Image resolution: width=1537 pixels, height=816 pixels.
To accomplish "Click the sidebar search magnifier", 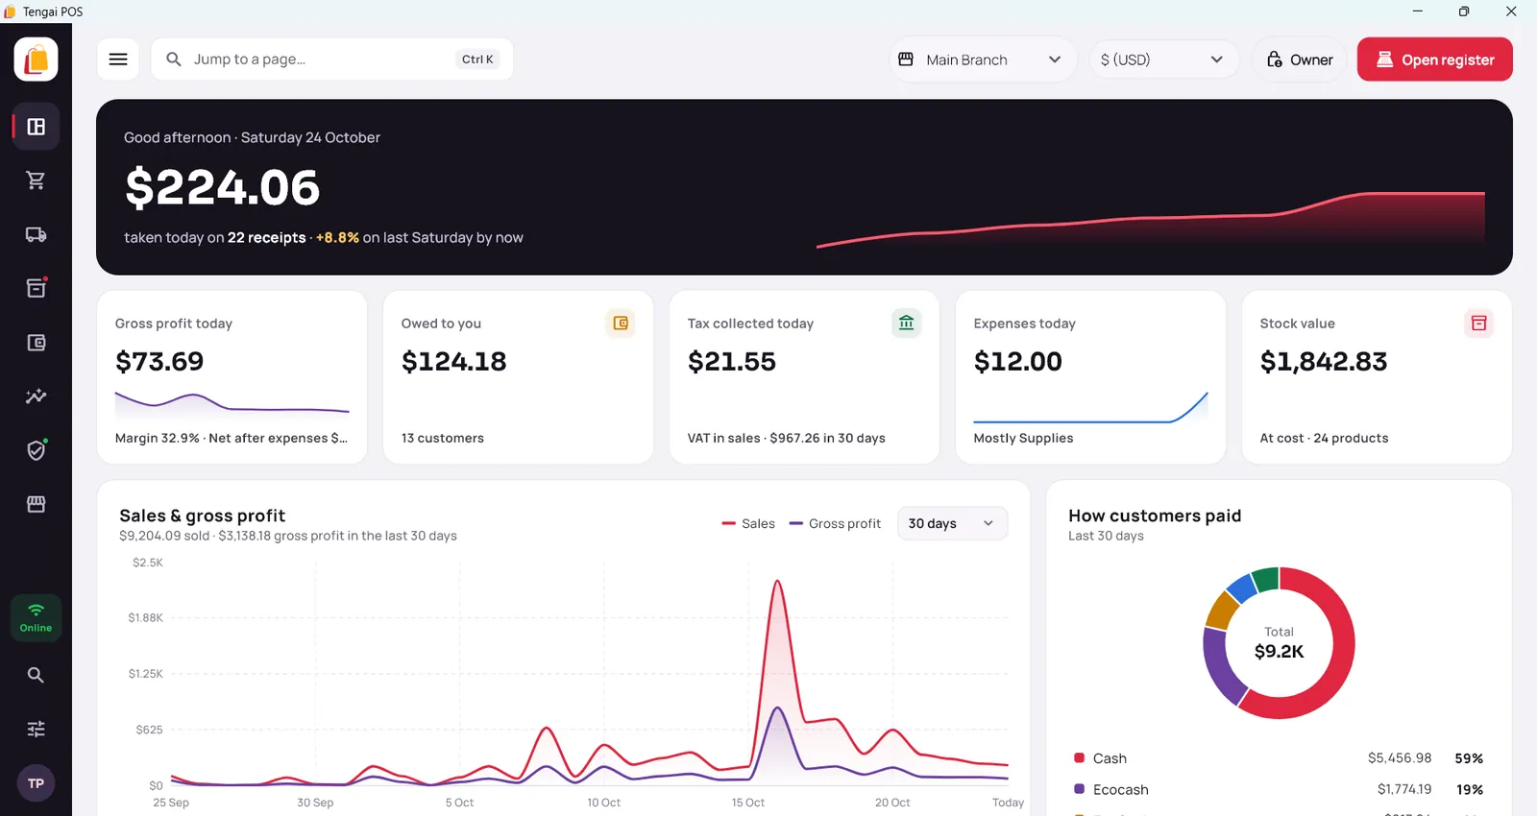I will point(36,675).
